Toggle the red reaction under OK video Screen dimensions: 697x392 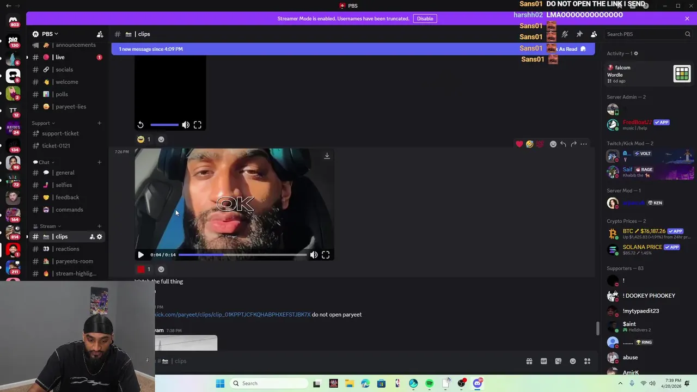(x=144, y=269)
